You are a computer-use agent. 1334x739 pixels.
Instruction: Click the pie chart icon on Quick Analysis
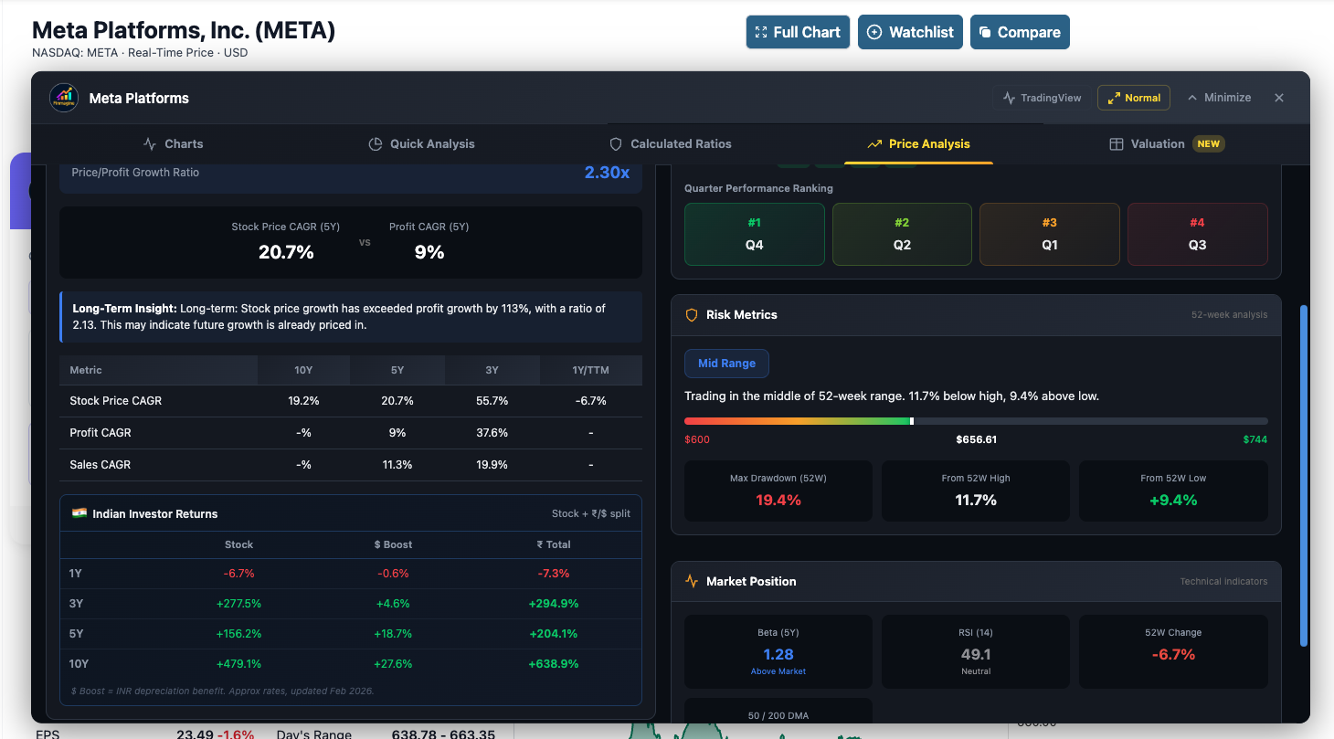tap(376, 143)
